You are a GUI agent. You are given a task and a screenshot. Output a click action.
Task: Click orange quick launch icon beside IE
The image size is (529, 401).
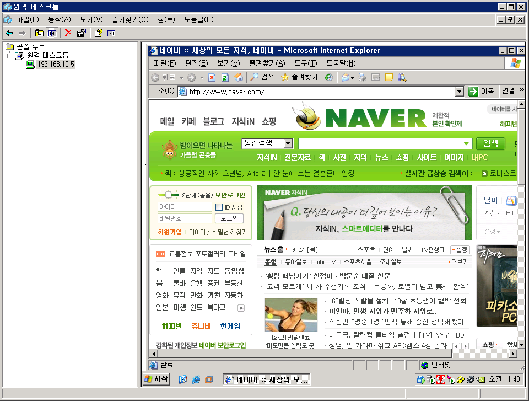pos(209,379)
